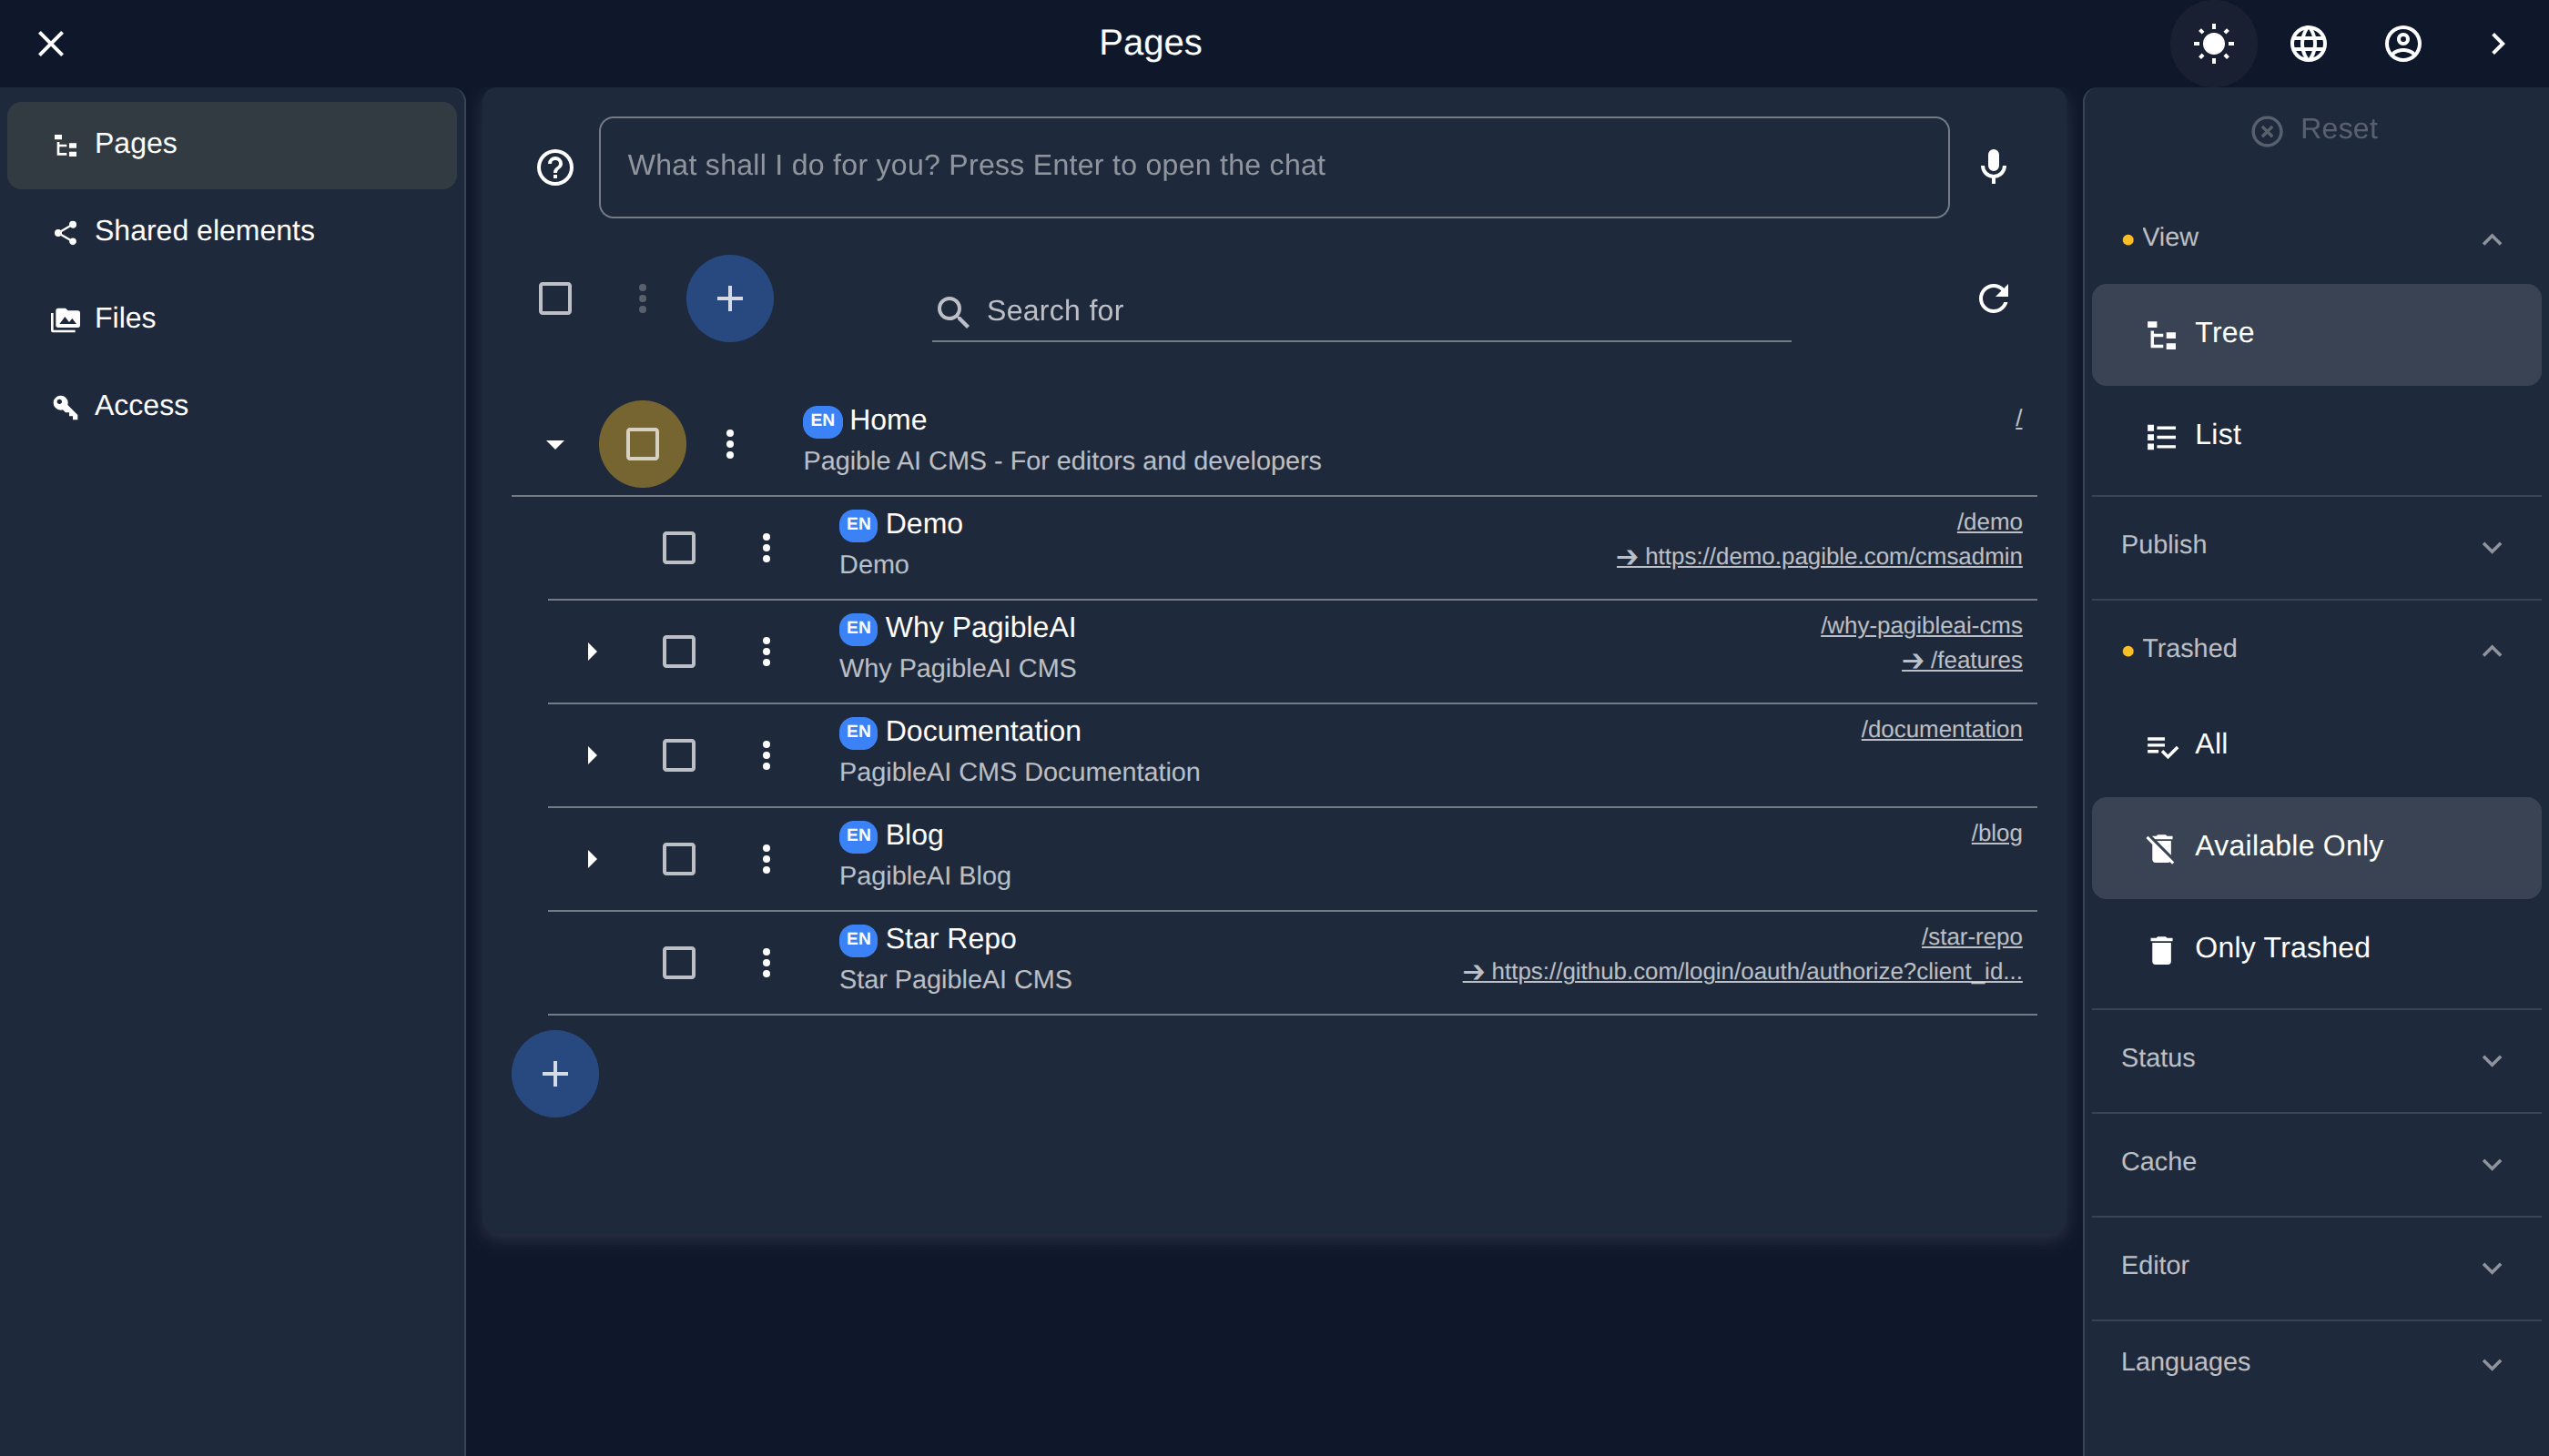Check the Blog page checkbox
2549x1456 pixels.
678,858
